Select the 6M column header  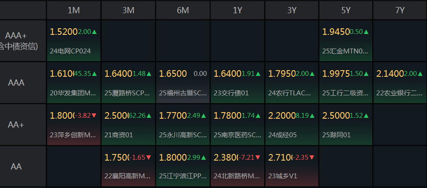pos(183,10)
